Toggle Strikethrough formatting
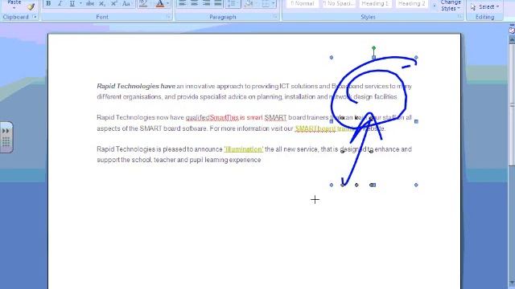The height and width of the screenshot is (289, 515). (x=90, y=3)
